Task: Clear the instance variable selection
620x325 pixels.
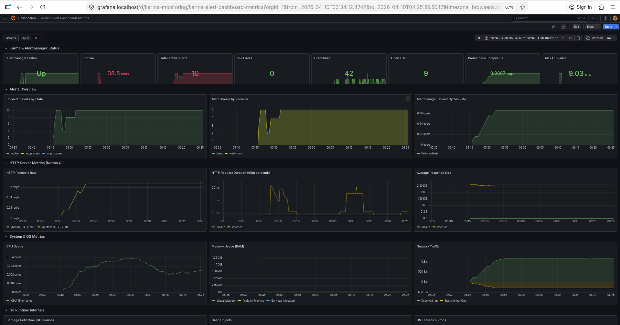Action: [x=36, y=38]
